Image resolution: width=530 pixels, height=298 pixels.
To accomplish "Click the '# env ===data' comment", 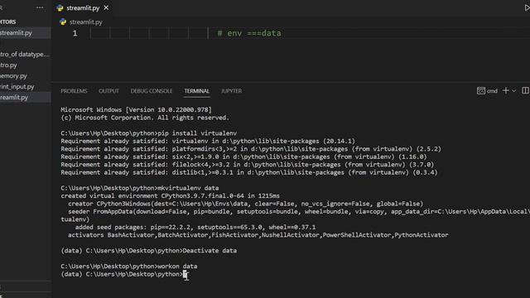I will pos(249,33).
